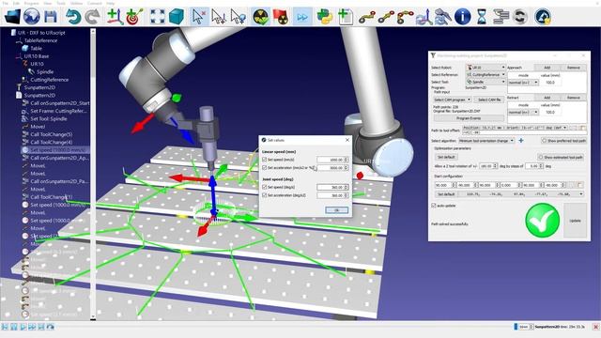Fit all objects in view
The height and width of the screenshot is (338, 601).
tap(157, 17)
